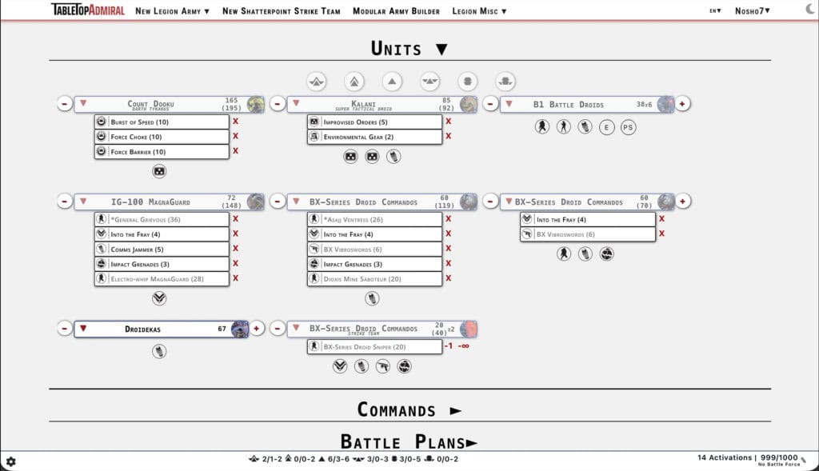The image size is (819, 471).
Task: Open the PS upgrade slot on B1 Battle Droids
Action: 628,127
